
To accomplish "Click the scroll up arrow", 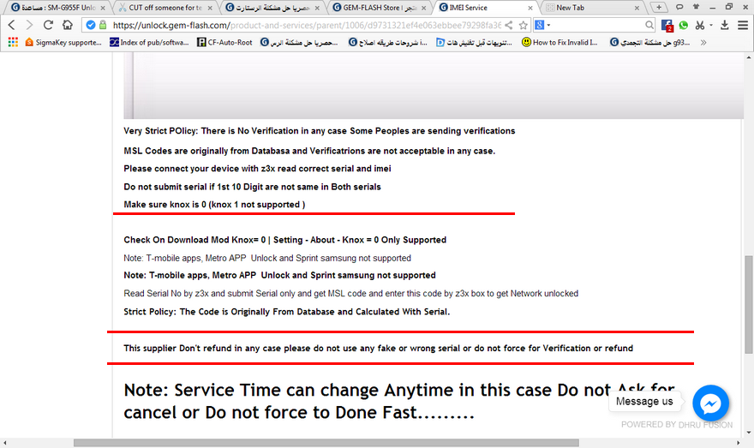I will coord(749,57).
